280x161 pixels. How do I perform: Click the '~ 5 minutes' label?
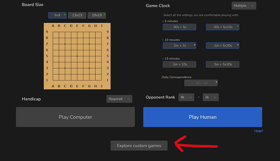[x=170, y=21]
